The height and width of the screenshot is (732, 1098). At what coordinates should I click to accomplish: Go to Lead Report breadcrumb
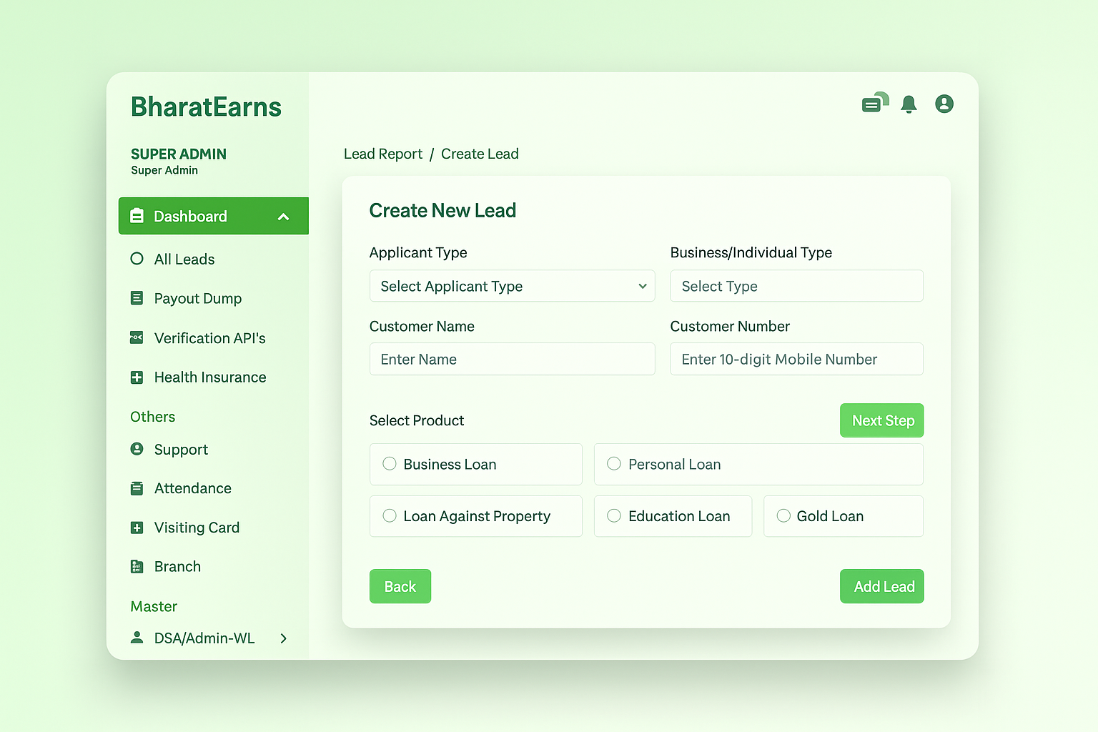click(383, 154)
